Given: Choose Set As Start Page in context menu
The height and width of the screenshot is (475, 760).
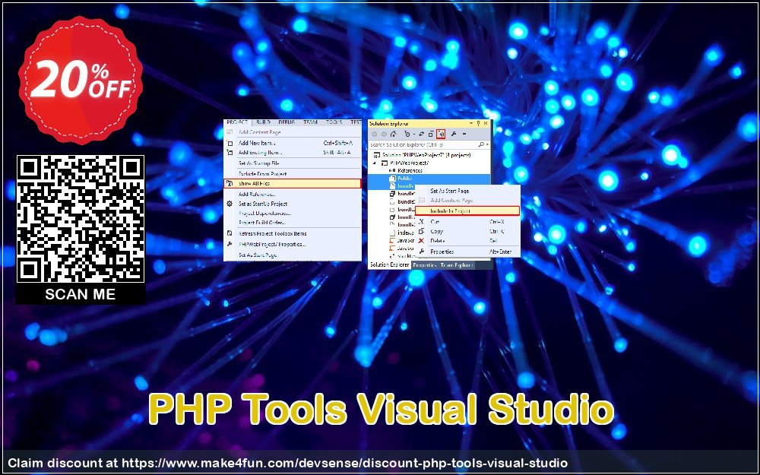Looking at the screenshot, I should coord(467,191).
